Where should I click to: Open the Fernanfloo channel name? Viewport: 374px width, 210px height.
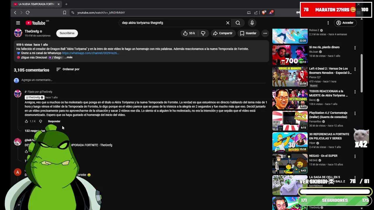click(315, 121)
